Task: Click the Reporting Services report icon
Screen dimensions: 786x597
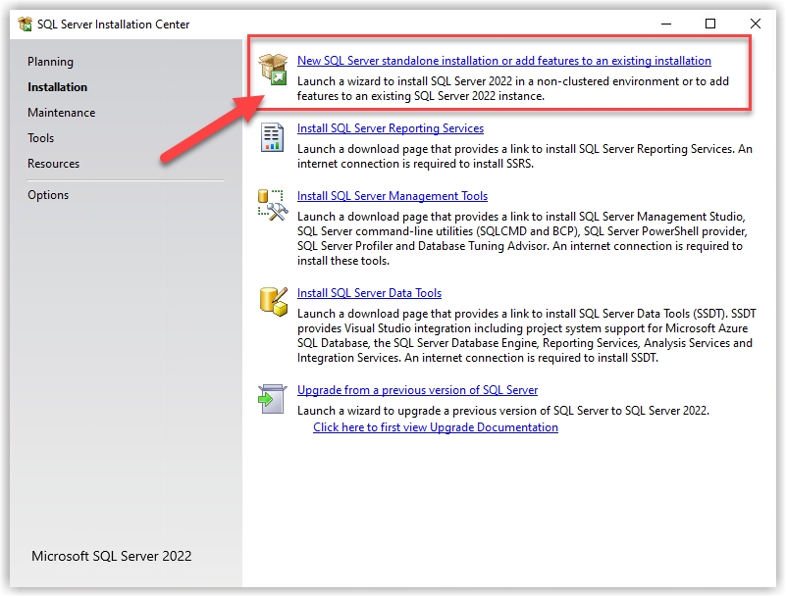Action: (x=272, y=136)
